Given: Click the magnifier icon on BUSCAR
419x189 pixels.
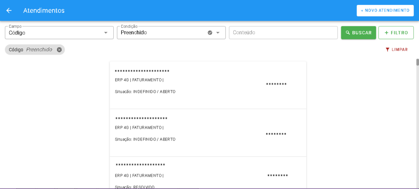Looking at the screenshot, I should pyautogui.click(x=348, y=33).
